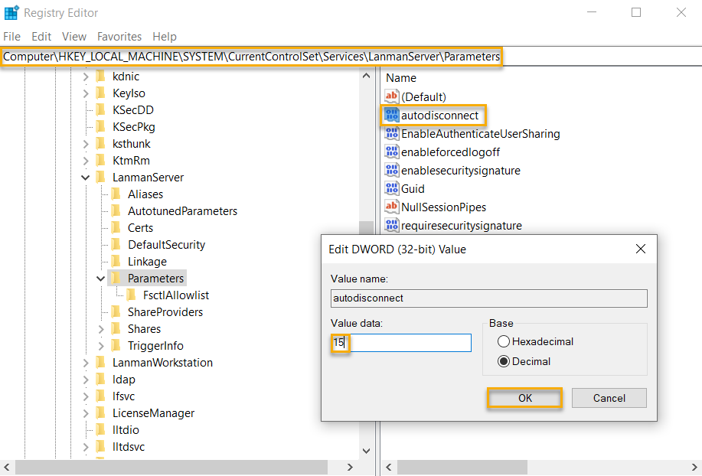
Task: Click the NullSessionPipes string value icon
Action: [x=392, y=207]
